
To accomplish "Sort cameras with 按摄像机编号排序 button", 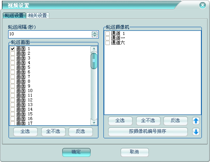I will coord(148,132).
